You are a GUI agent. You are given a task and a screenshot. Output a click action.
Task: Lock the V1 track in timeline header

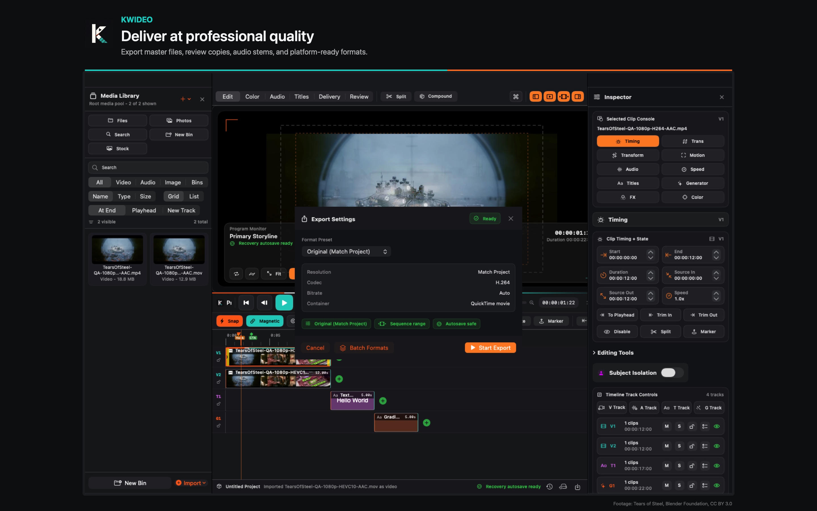(218, 360)
